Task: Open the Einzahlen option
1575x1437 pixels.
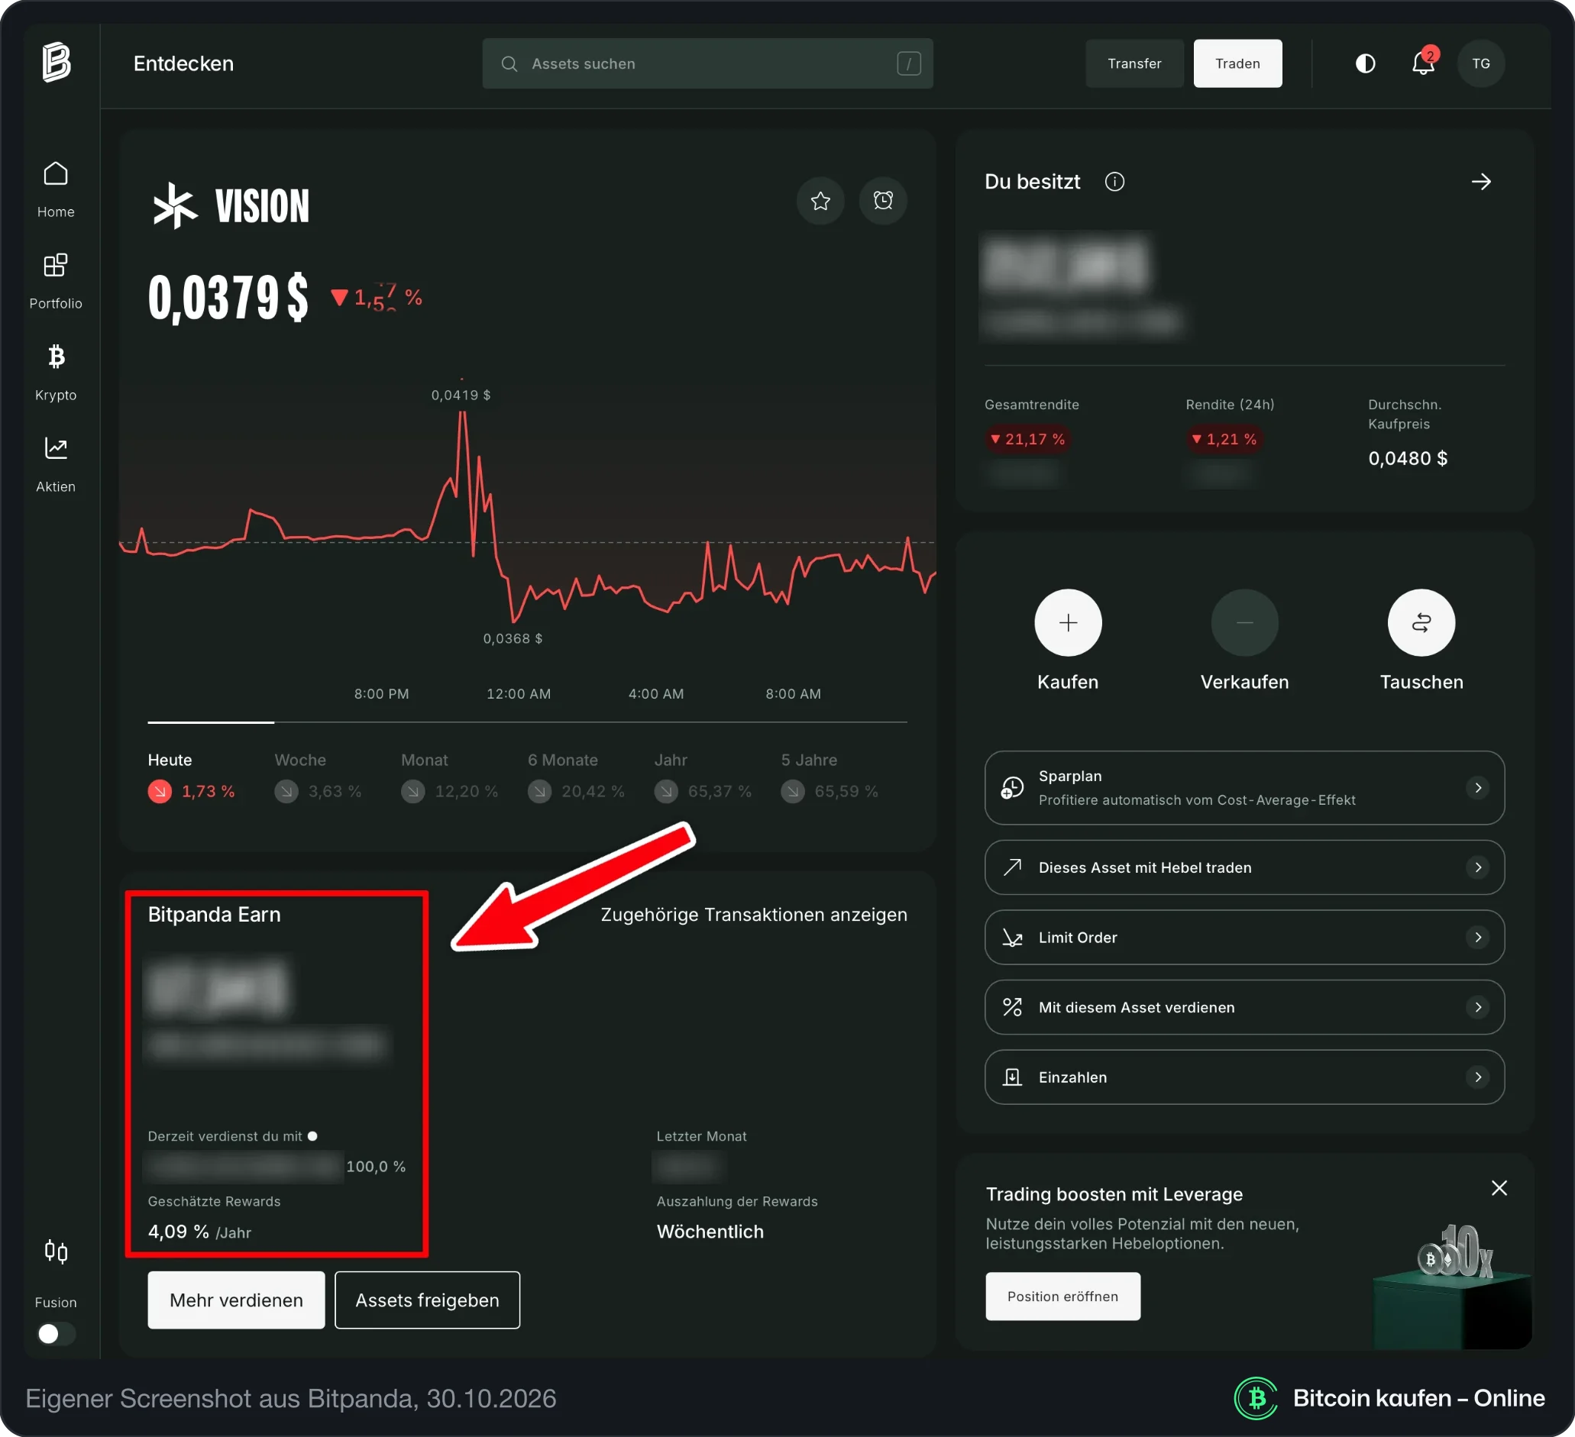Action: coord(1244,1077)
